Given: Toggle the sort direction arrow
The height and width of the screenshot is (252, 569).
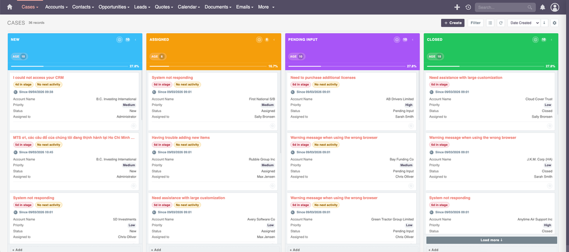Looking at the screenshot, I should pyautogui.click(x=544, y=23).
